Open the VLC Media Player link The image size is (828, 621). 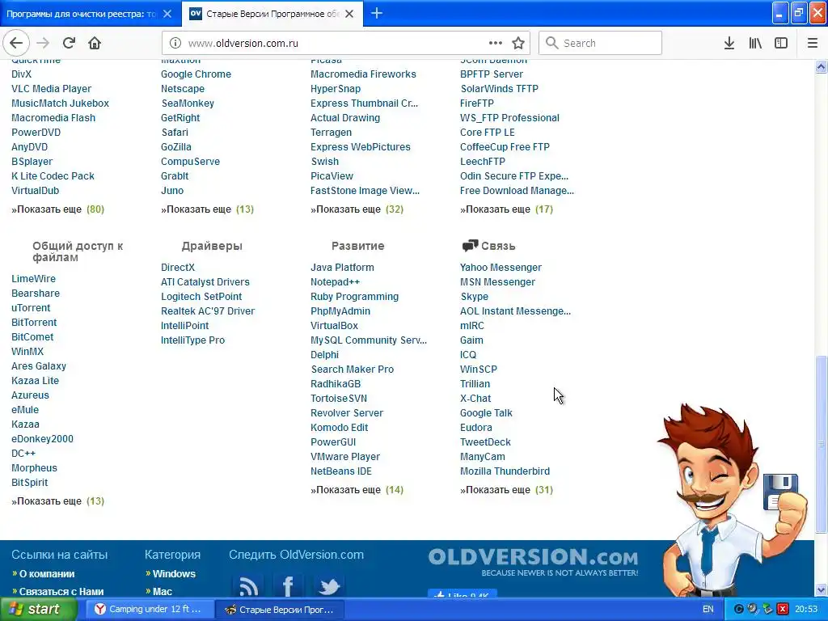51,89
